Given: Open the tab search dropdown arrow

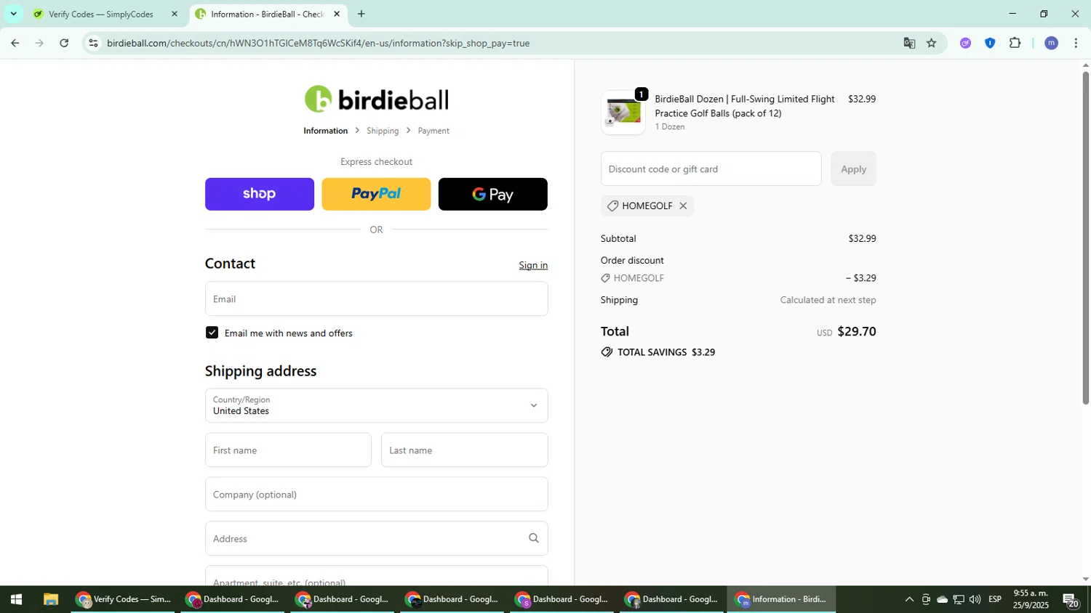Looking at the screenshot, I should 13,14.
